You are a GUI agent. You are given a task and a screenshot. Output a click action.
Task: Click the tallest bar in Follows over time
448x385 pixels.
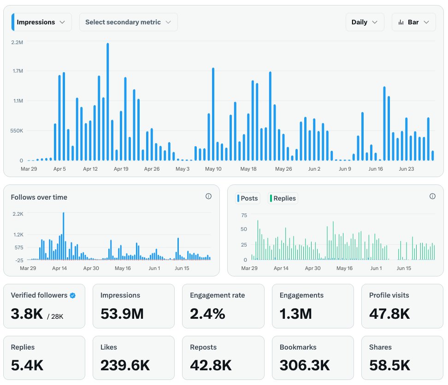(x=63, y=236)
